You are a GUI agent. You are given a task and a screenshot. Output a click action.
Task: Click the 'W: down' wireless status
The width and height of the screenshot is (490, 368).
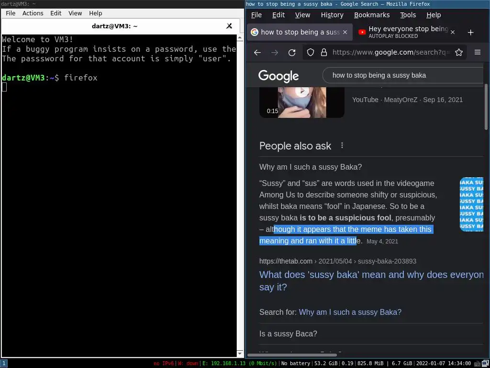pyautogui.click(x=188, y=364)
